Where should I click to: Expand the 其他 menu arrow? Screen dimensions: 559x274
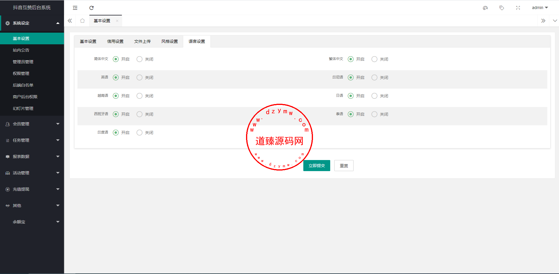click(x=58, y=205)
